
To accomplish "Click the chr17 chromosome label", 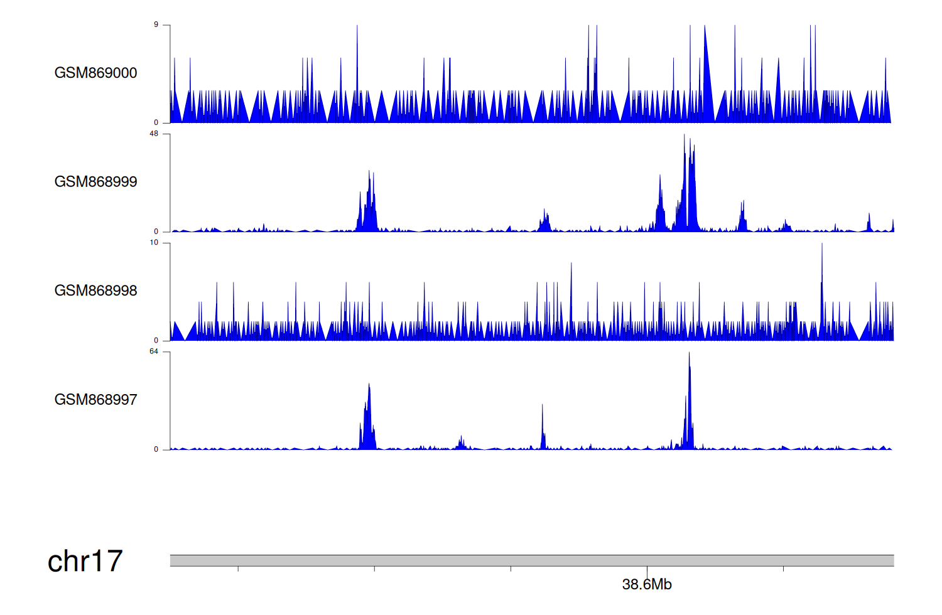I will tap(85, 561).
